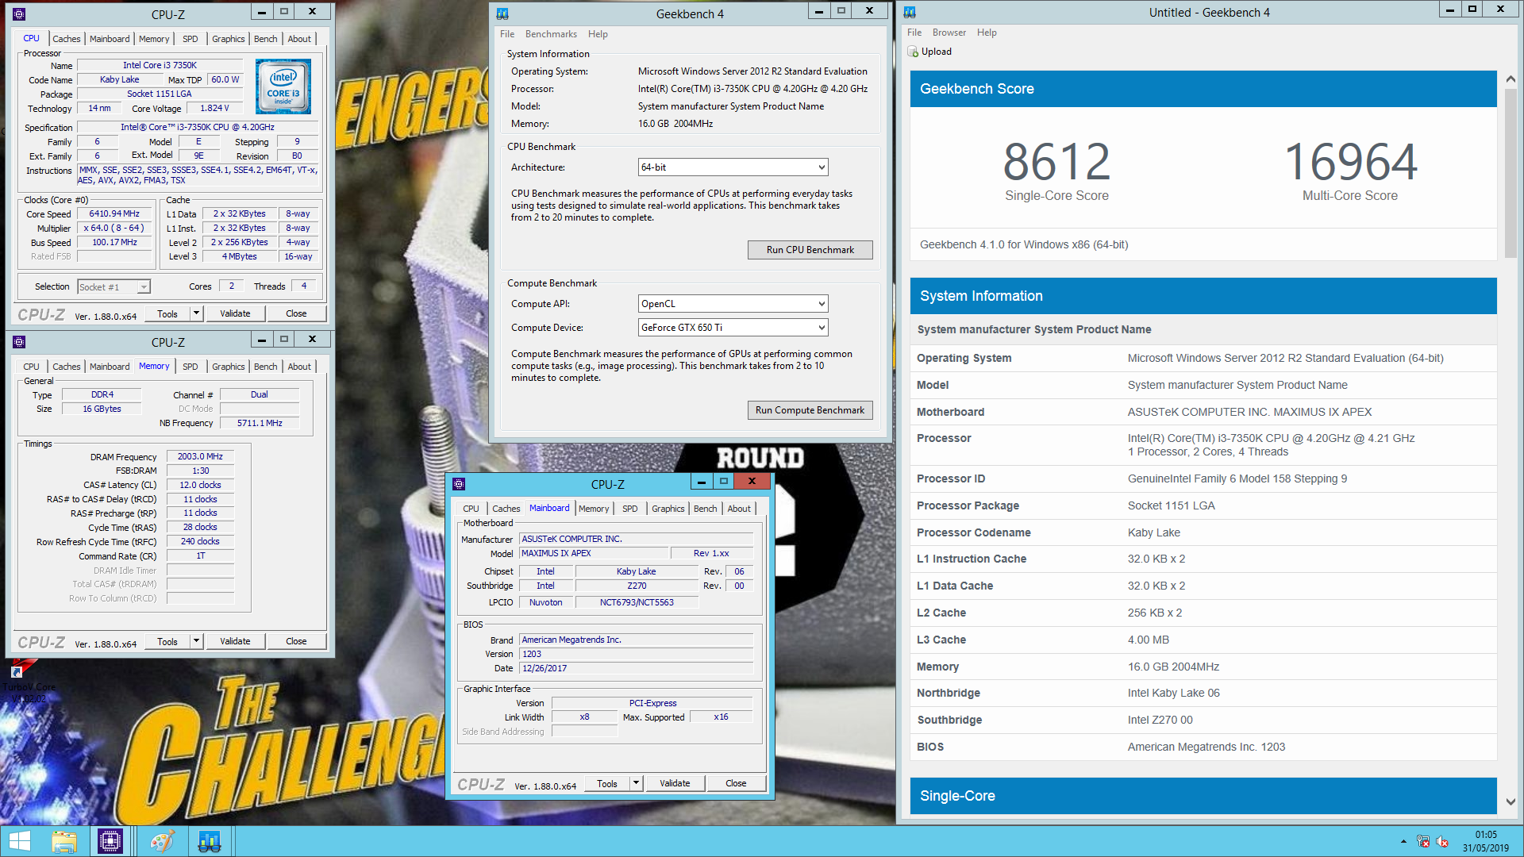Click Run Compute Benchmark button
The image size is (1524, 857).
point(810,410)
